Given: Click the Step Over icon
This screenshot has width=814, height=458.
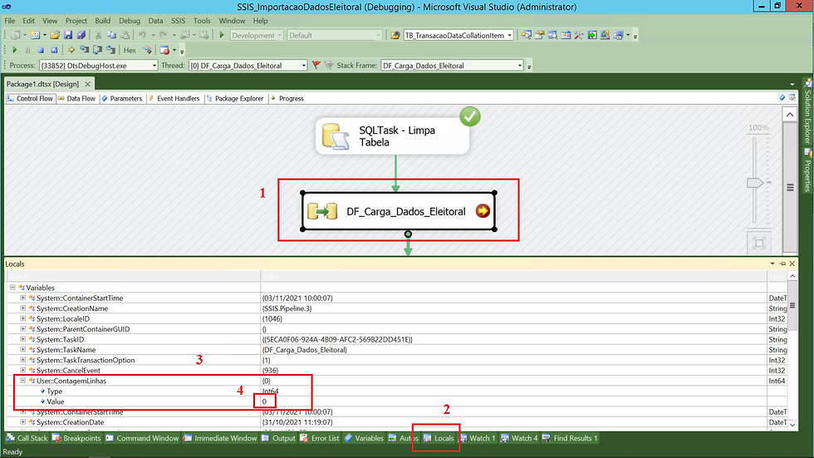Looking at the screenshot, I should [98, 51].
